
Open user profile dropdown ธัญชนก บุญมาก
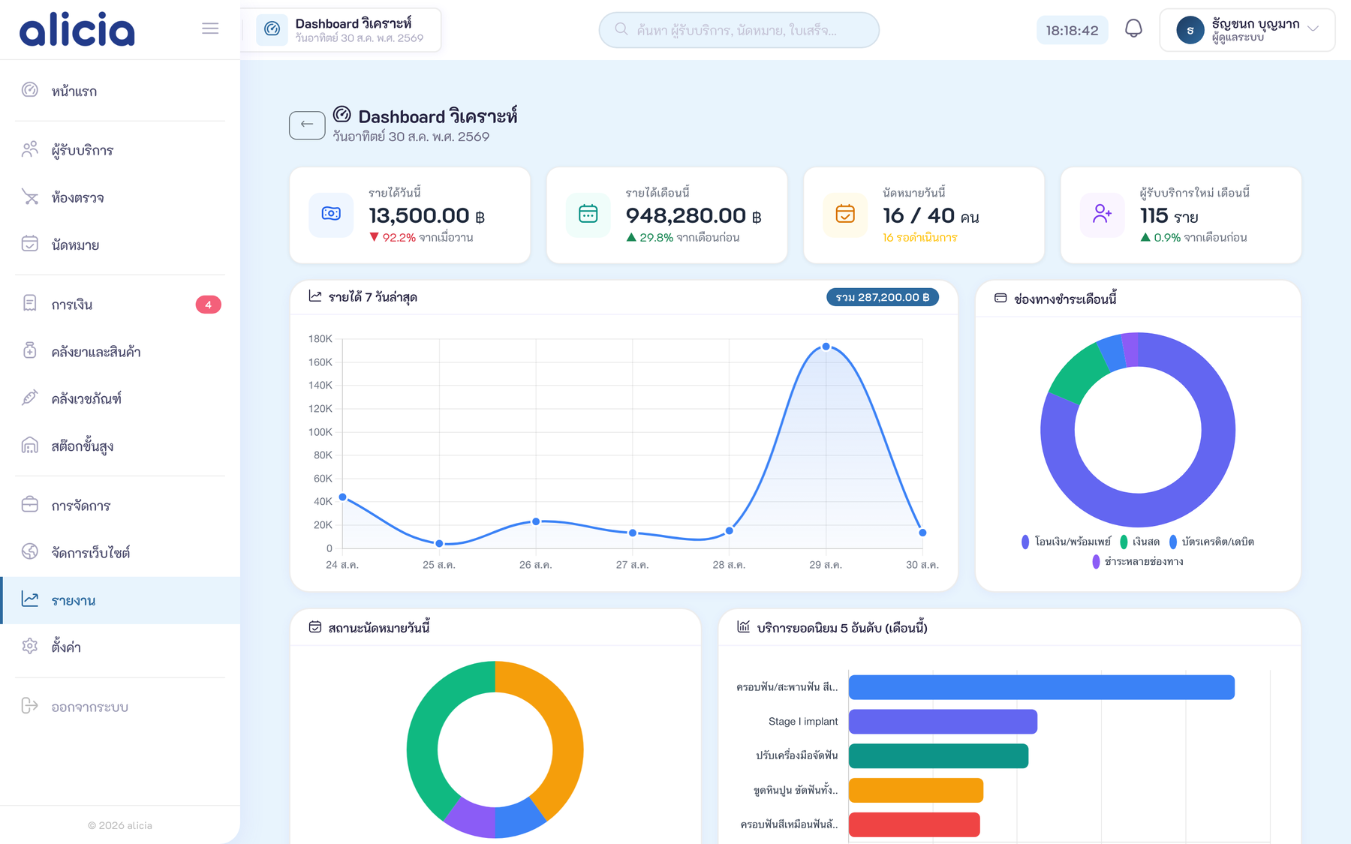click(1247, 30)
